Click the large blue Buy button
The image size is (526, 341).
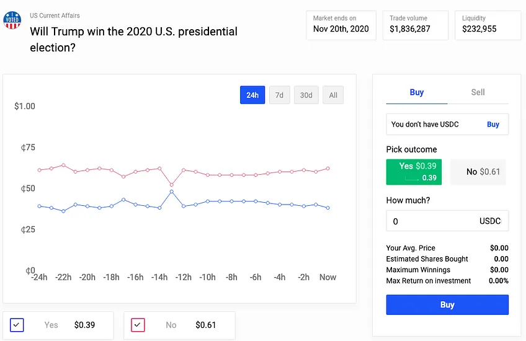click(447, 304)
